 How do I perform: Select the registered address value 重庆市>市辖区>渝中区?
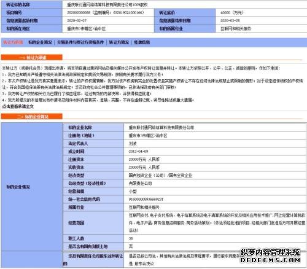pos(148,136)
